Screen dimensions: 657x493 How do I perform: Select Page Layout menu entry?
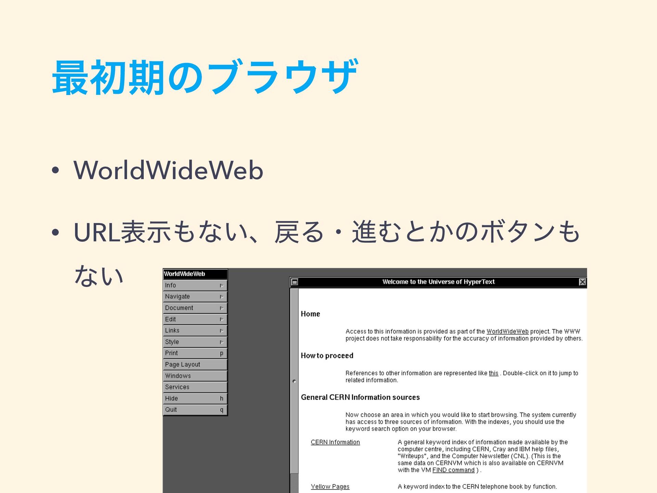point(195,364)
